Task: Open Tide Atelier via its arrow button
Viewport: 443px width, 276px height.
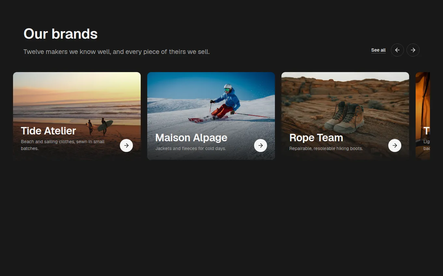Action: click(x=126, y=145)
